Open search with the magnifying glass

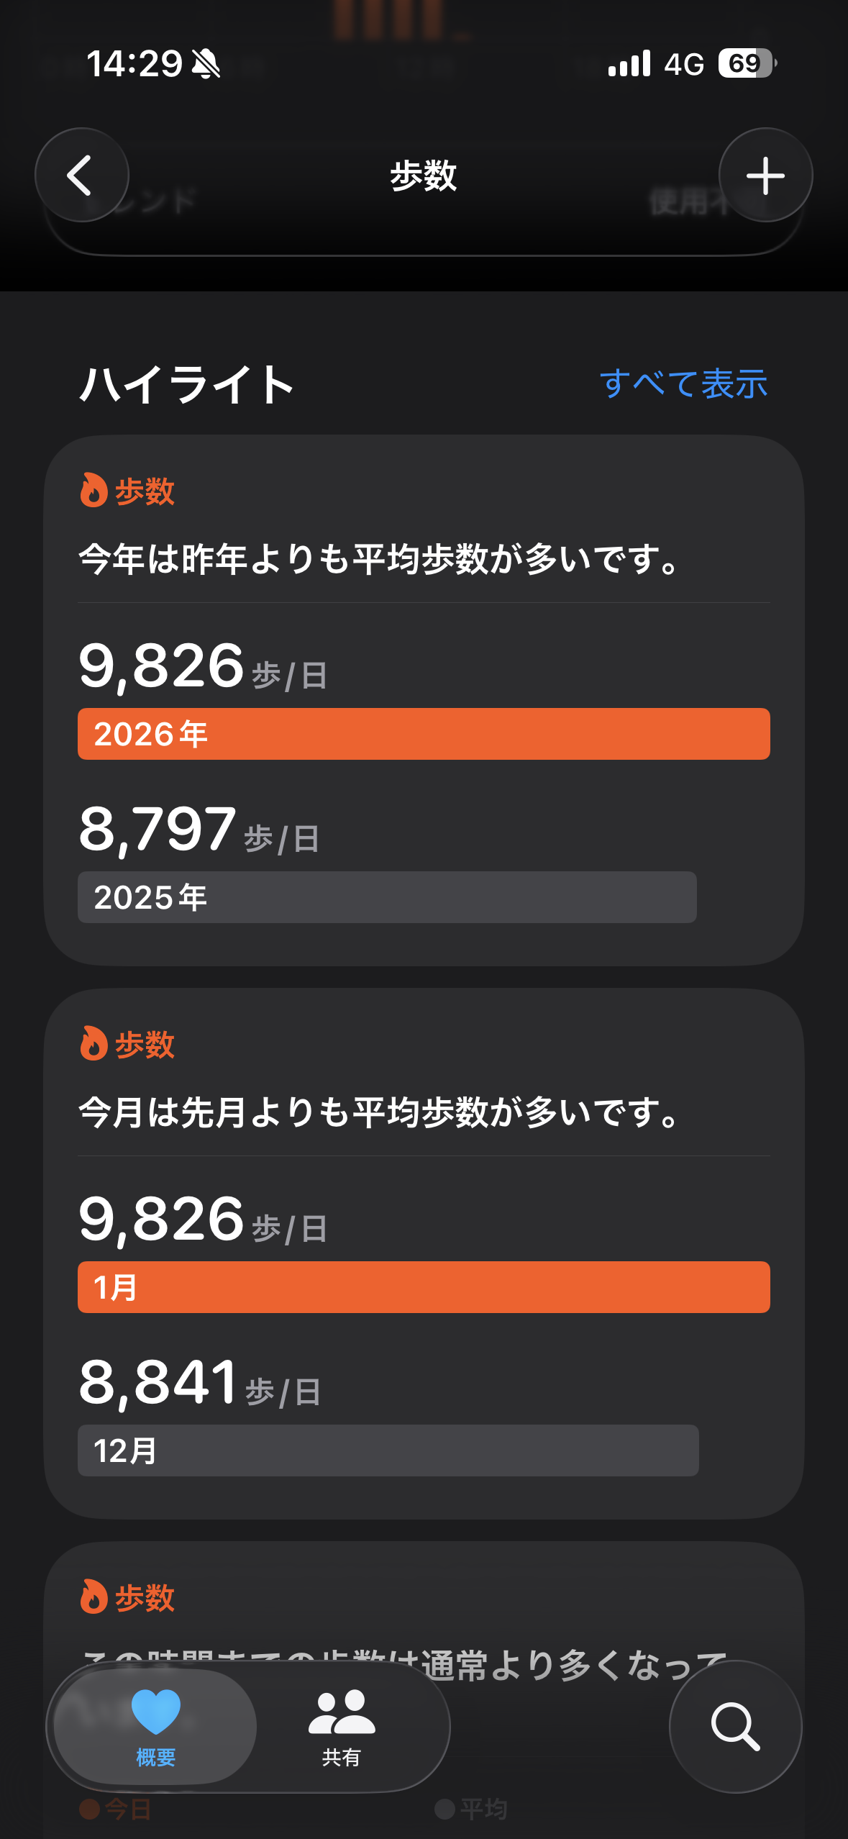735,1726
